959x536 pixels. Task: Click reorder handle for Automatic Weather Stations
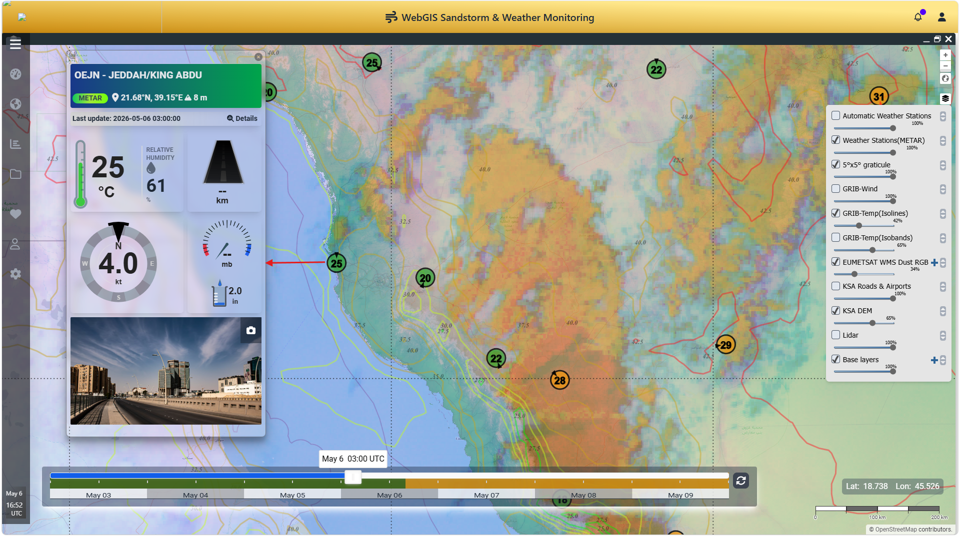coord(942,116)
